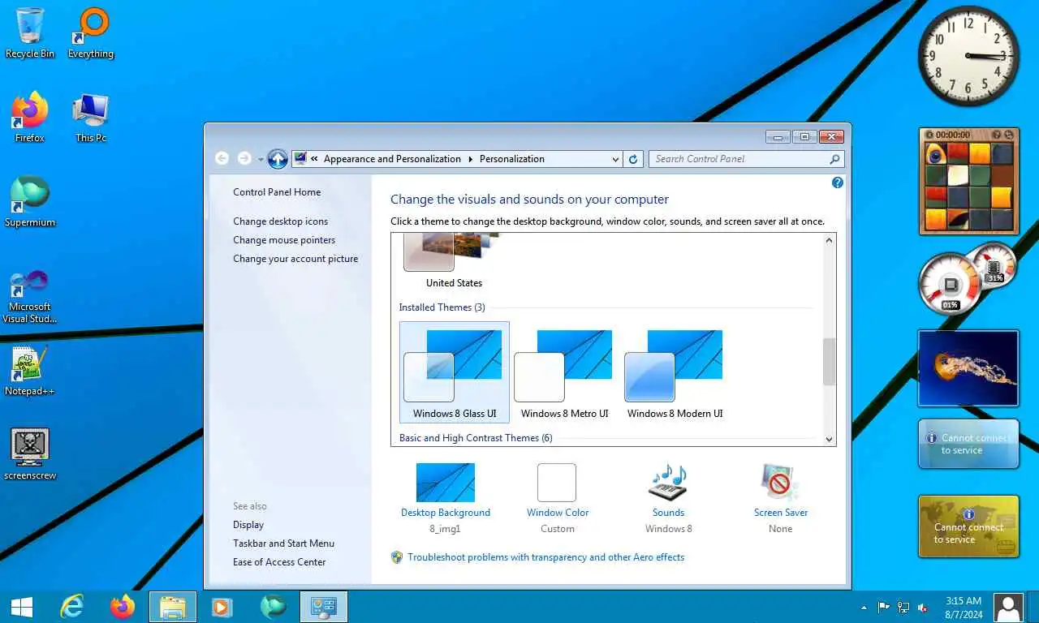The width and height of the screenshot is (1039, 623).
Task: Open the volume speaker tray icon
Action: (x=923, y=607)
